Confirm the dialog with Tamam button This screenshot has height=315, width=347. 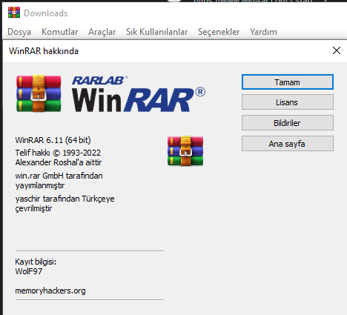[288, 82]
